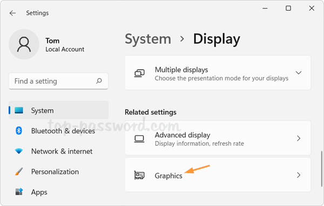Screen dimensions: 324x206
Task: Click the Network wifi icon
Action: (19, 151)
